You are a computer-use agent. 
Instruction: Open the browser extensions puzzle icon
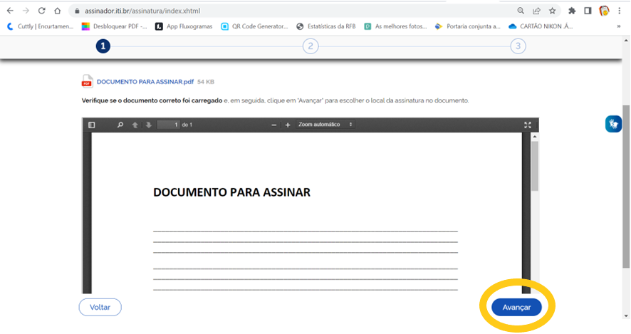[x=571, y=11]
